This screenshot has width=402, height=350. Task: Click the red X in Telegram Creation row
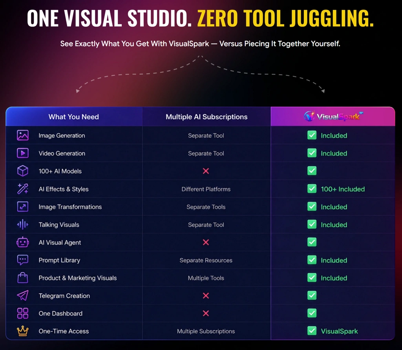pyautogui.click(x=206, y=296)
